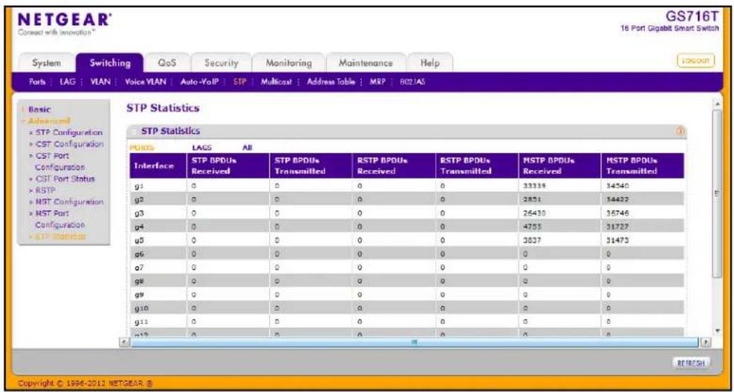Open the VLAN submenu
The image size is (734, 392).
click(101, 81)
